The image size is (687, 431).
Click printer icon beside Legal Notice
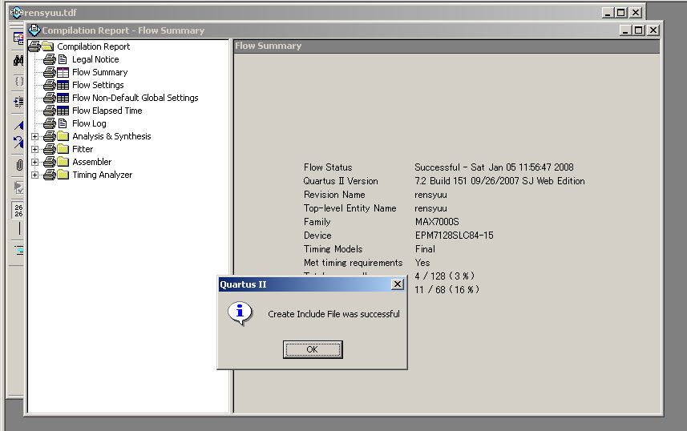50,59
